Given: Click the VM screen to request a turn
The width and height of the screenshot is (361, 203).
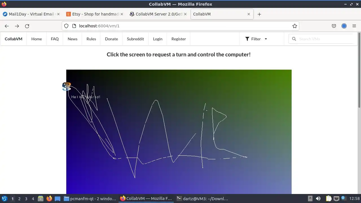Looking at the screenshot, I should (x=179, y=132).
